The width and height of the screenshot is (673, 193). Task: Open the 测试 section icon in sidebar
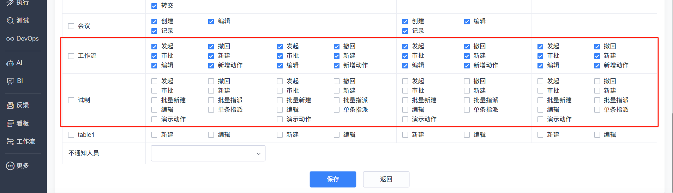[x=10, y=20]
